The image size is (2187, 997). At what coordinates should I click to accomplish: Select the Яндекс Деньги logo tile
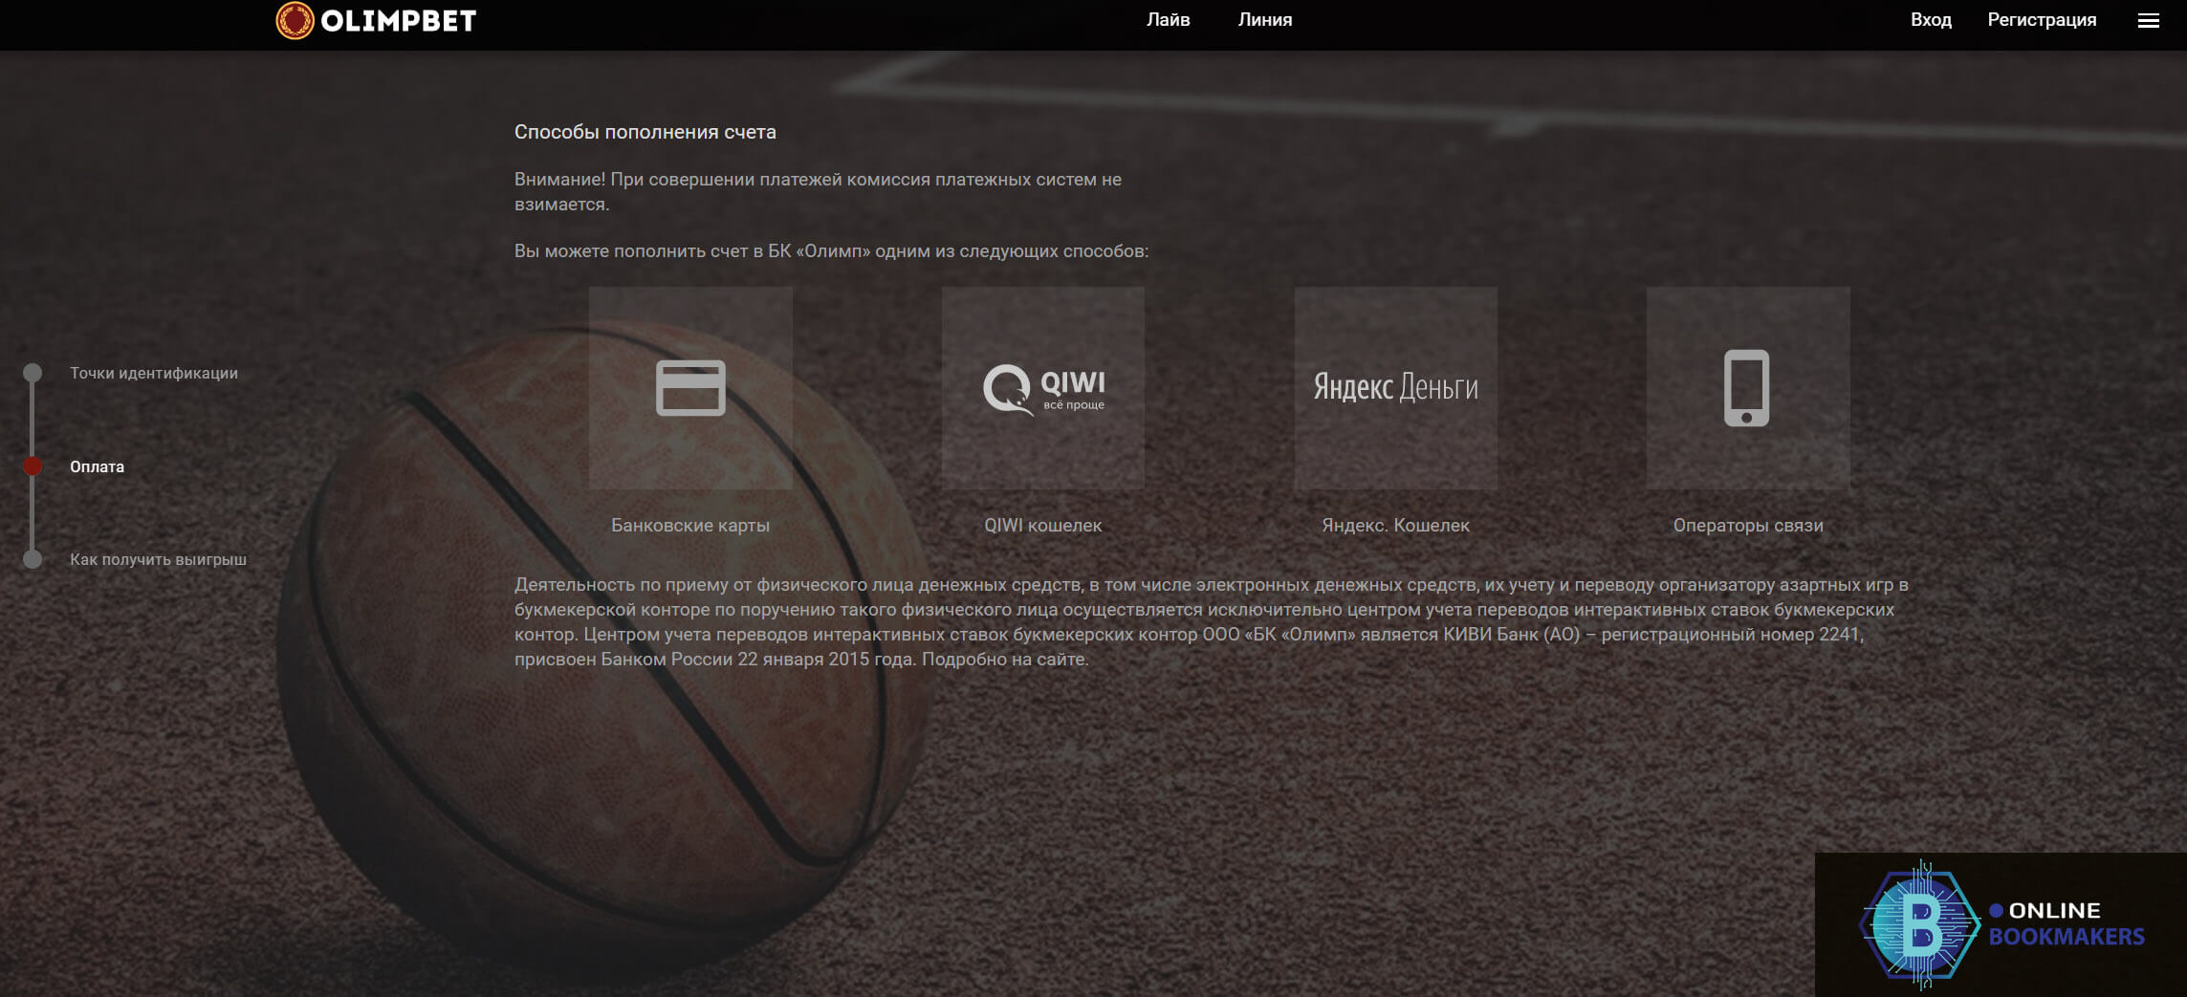1394,388
